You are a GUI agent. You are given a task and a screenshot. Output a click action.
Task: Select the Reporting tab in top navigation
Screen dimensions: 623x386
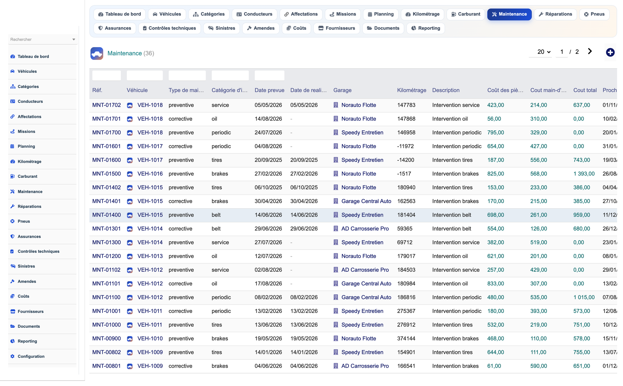pos(425,28)
